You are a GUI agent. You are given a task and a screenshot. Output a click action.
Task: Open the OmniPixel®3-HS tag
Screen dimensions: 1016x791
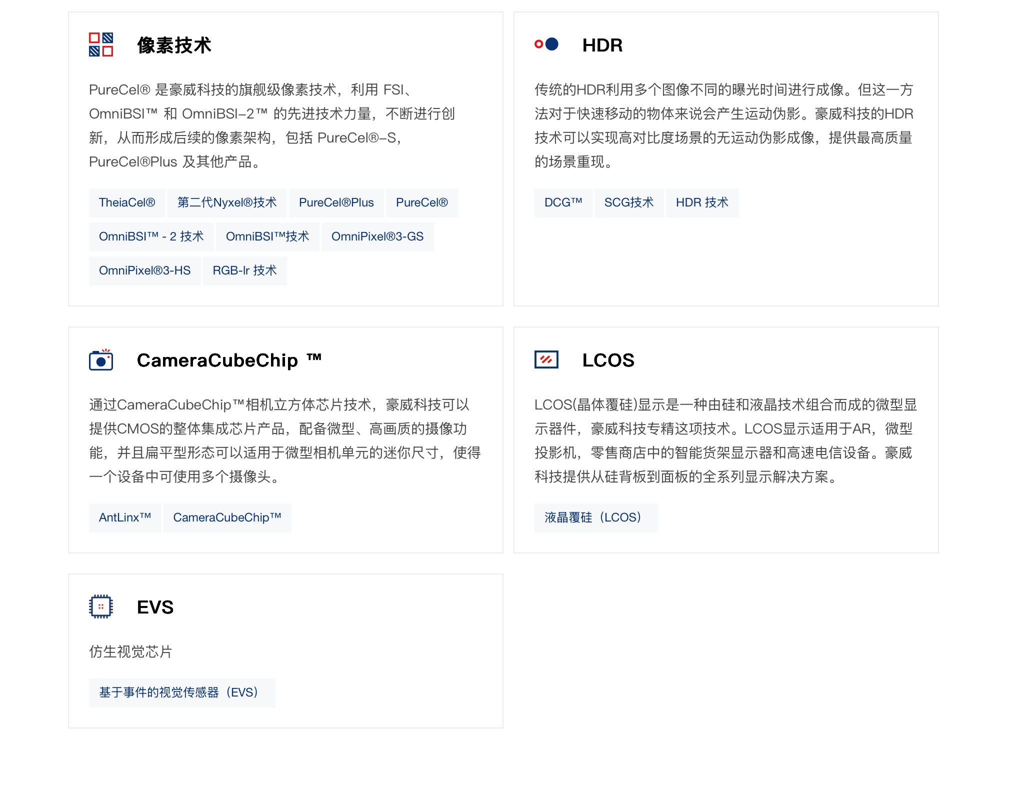[145, 270]
